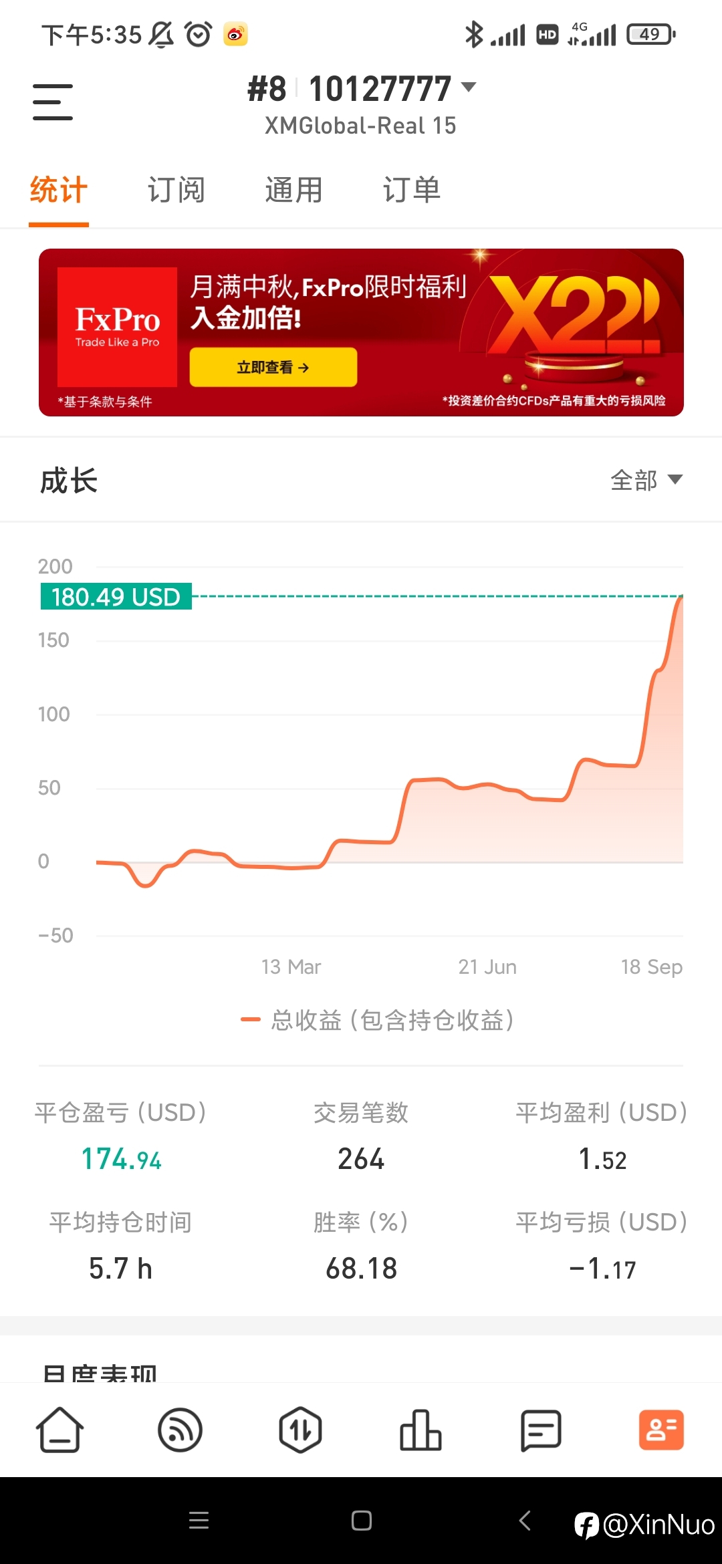The height and width of the screenshot is (1564, 722).
Task: Switch to the 通用 tab
Action: click(294, 190)
